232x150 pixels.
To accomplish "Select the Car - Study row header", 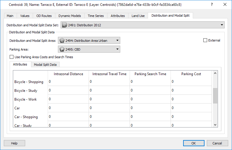I will (30, 124).
